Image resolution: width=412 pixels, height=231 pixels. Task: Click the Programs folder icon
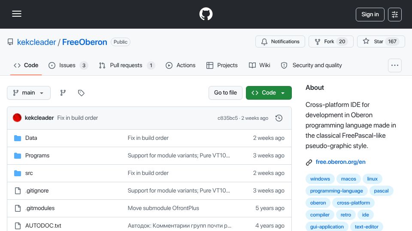(18, 156)
